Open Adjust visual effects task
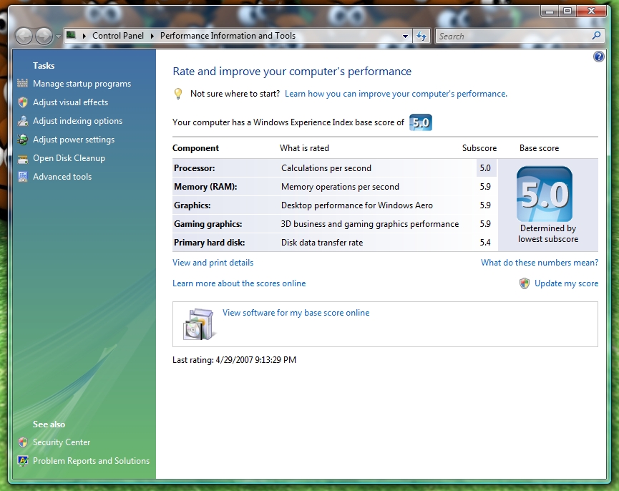The image size is (619, 491). tap(70, 102)
